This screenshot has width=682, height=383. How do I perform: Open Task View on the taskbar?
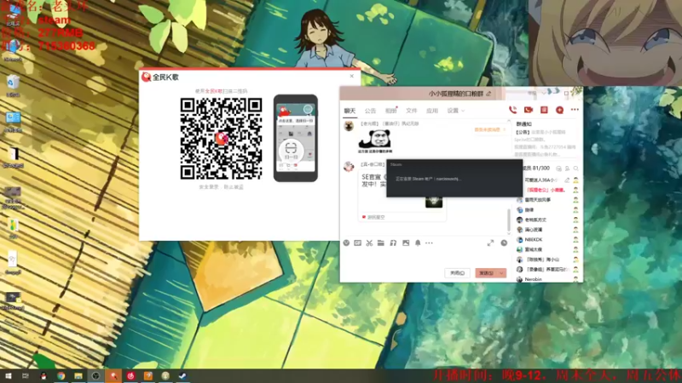point(26,376)
